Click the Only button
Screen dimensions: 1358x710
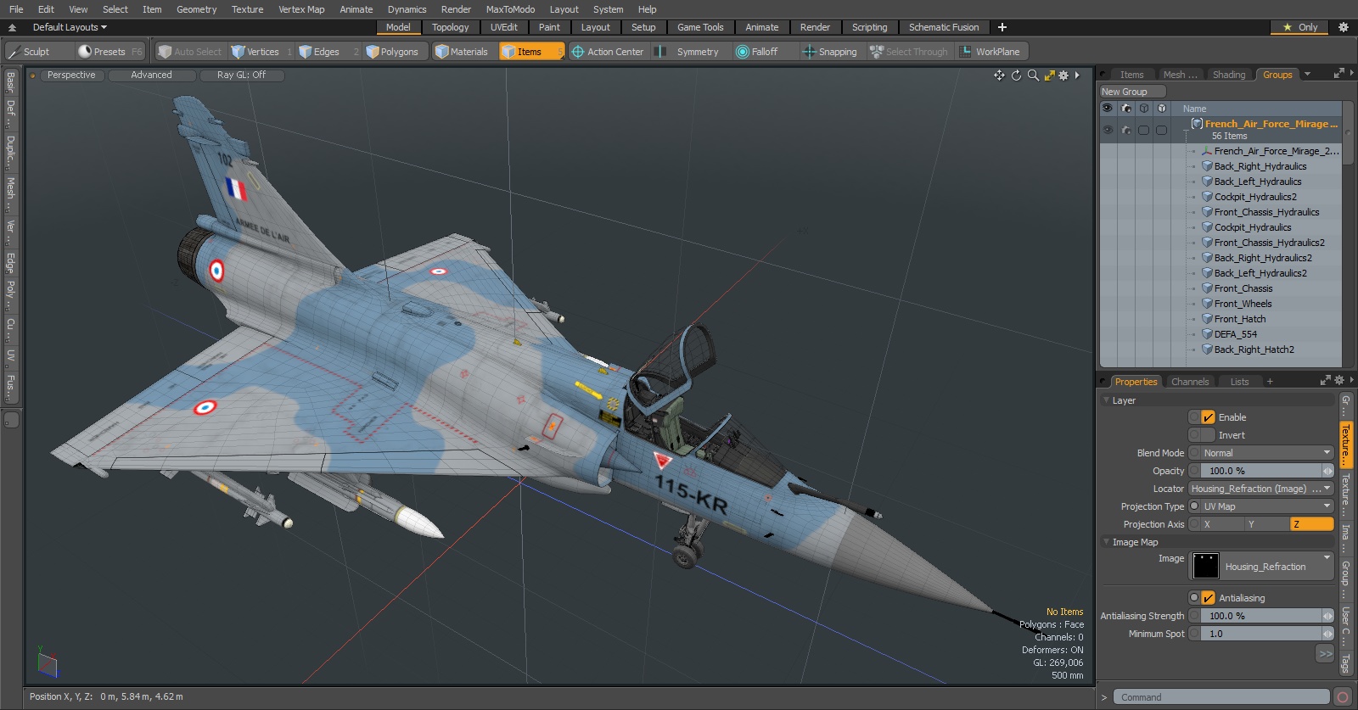[1300, 27]
